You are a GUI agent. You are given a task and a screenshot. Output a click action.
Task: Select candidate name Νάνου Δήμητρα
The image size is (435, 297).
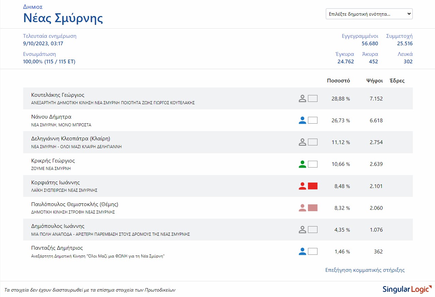[51, 117]
